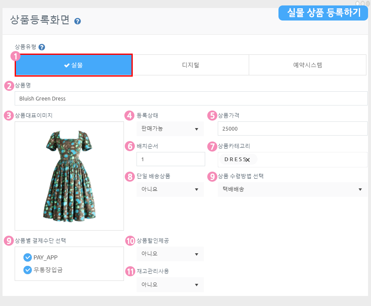The height and width of the screenshot is (306, 371).
Task: Choose the 예약시스템 product type tab
Action: (307, 65)
